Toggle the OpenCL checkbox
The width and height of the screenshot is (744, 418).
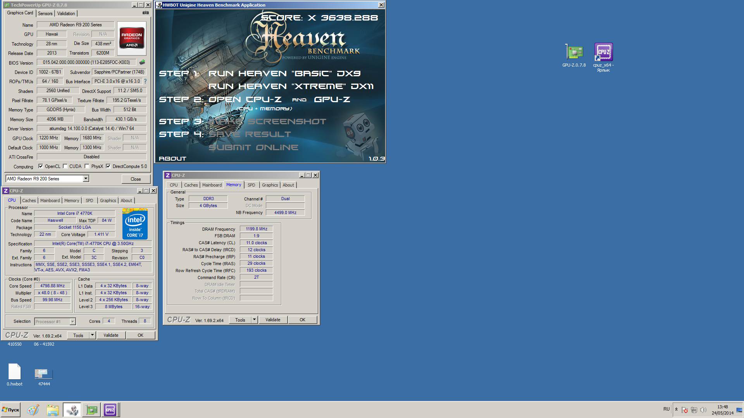point(41,166)
